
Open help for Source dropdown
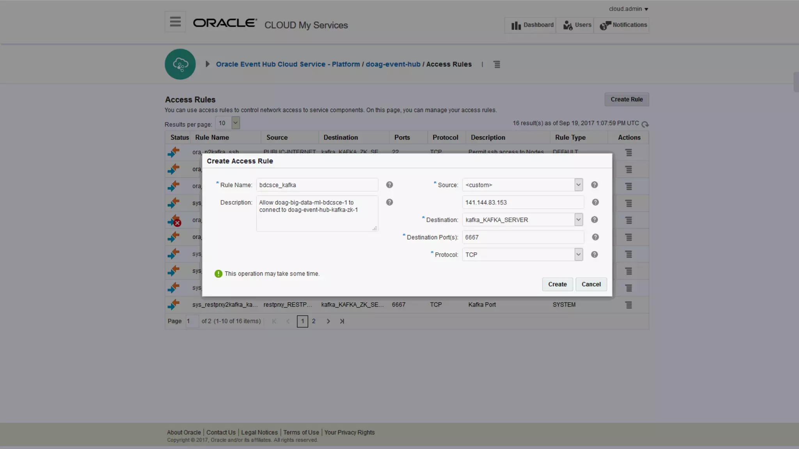[x=594, y=185]
